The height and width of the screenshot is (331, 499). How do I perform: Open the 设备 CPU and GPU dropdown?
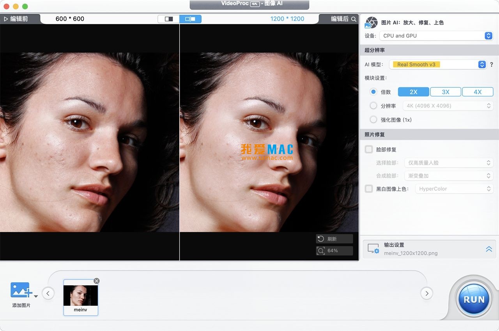436,35
